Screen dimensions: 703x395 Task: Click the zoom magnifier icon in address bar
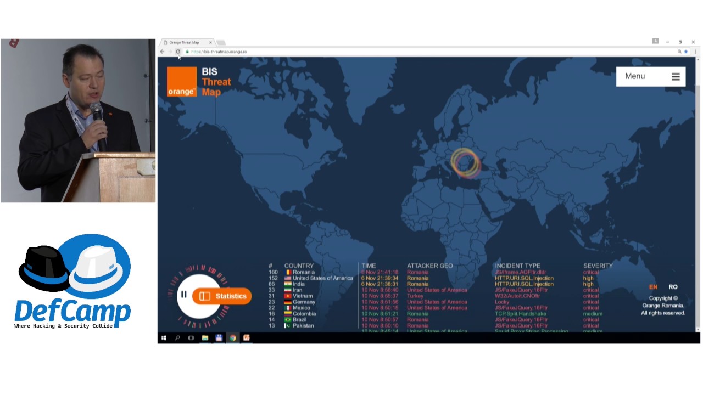(x=679, y=52)
